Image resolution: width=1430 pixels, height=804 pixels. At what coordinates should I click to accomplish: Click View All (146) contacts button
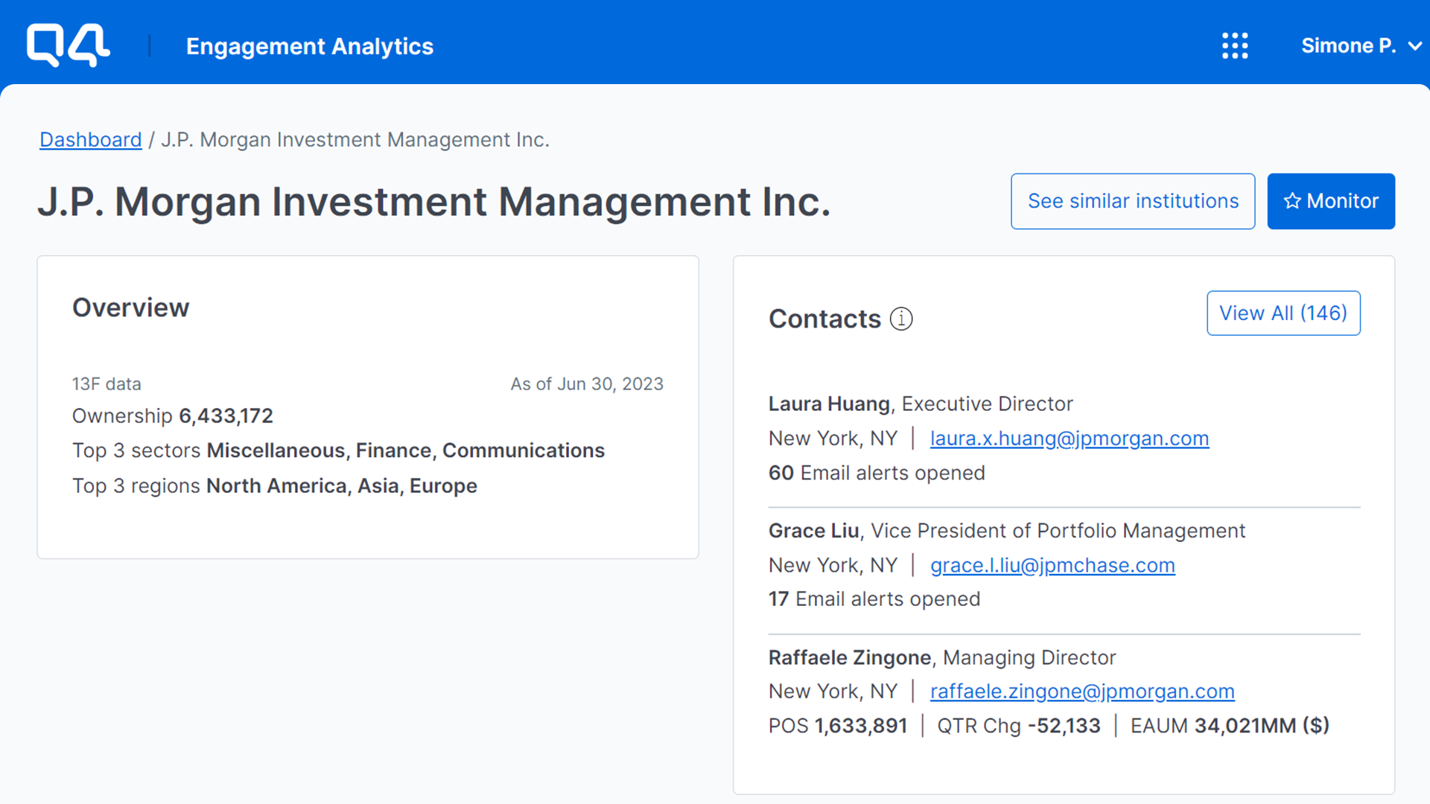click(x=1283, y=313)
